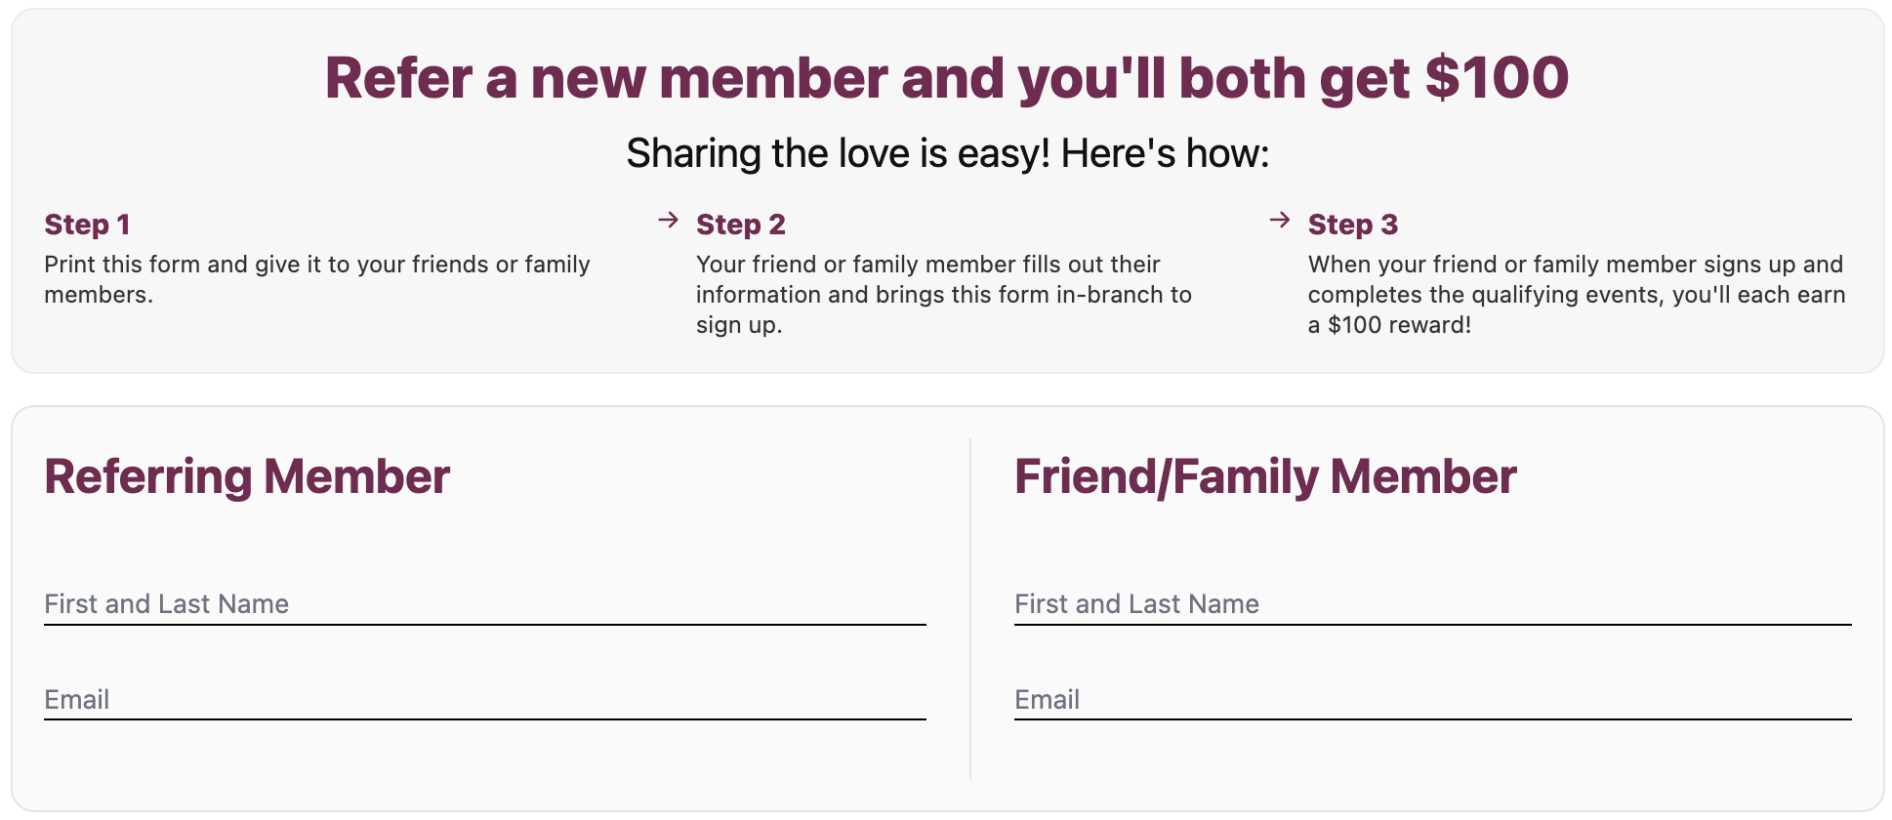1892x820 pixels.
Task: Click the "a $100 reward!" text
Action: click(1389, 325)
